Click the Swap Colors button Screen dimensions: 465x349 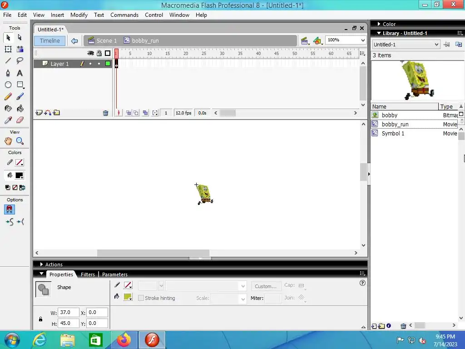pos(22,187)
